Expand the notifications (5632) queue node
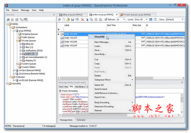Image resolution: width=191 pixels, height=133 pixels. pyautogui.click(x=20, y=50)
